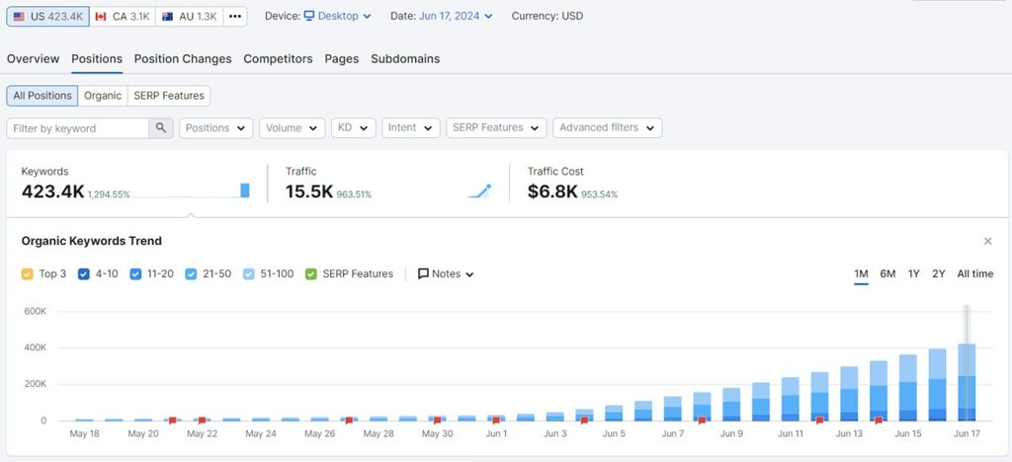Open the Device Desktop dropdown

pos(337,17)
